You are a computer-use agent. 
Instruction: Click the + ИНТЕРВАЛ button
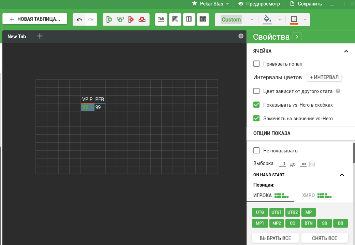tap(324, 77)
